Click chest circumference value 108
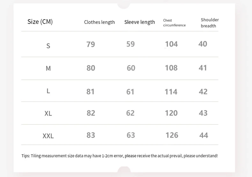Viewport: 252px width, 177px height. [x=171, y=68]
